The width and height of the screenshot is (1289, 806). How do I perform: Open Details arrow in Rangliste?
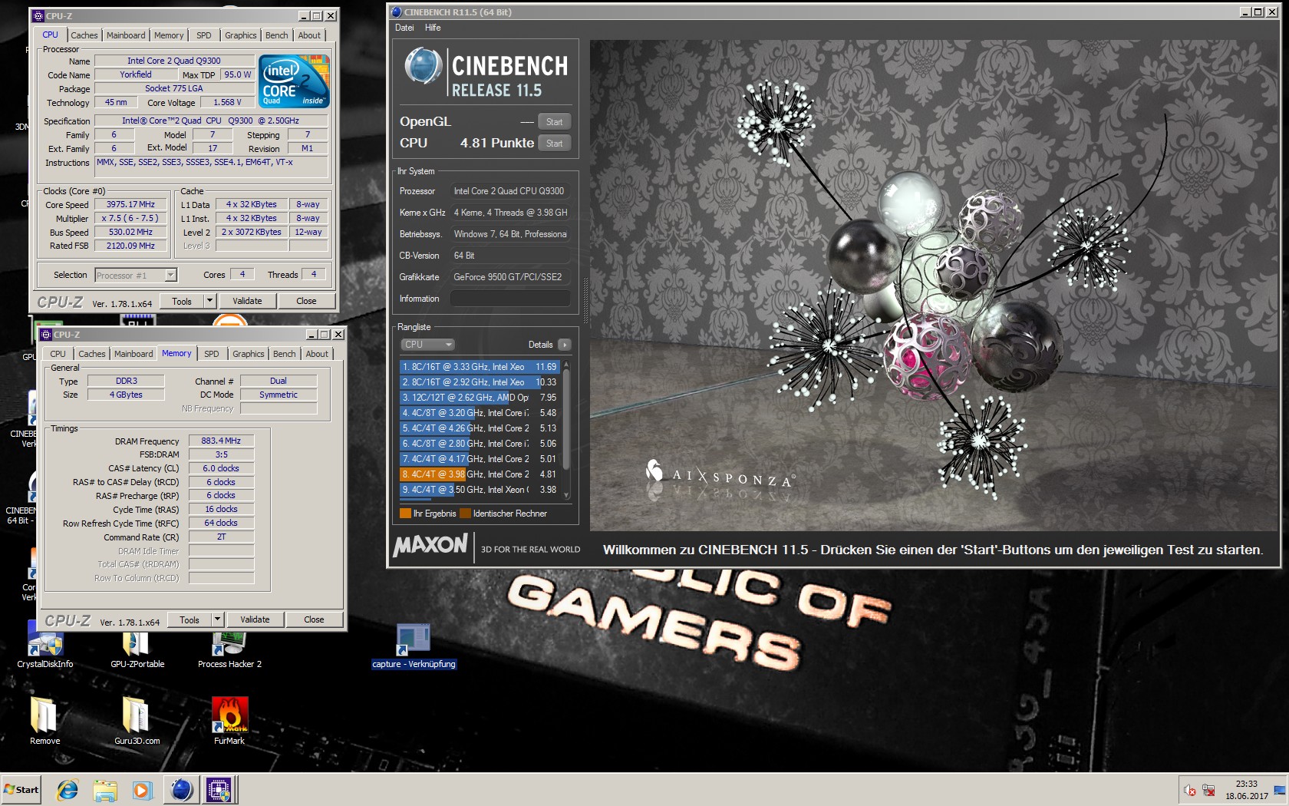565,345
